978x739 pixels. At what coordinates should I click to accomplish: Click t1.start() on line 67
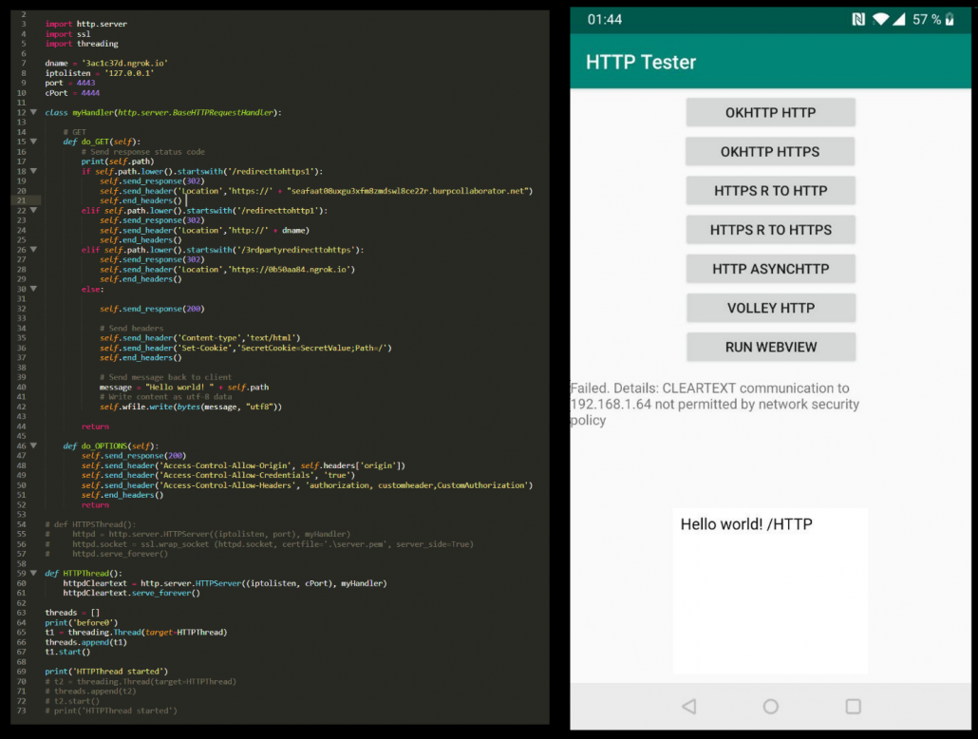click(x=67, y=652)
